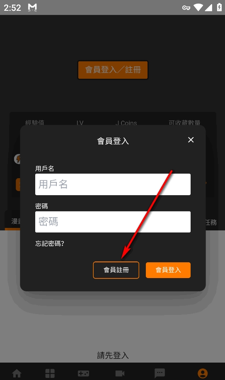
Task: Focus the 用戶名 username input field
Action: point(113,184)
